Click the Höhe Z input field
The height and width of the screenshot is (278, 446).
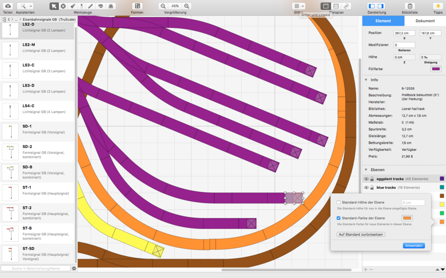coord(404,57)
